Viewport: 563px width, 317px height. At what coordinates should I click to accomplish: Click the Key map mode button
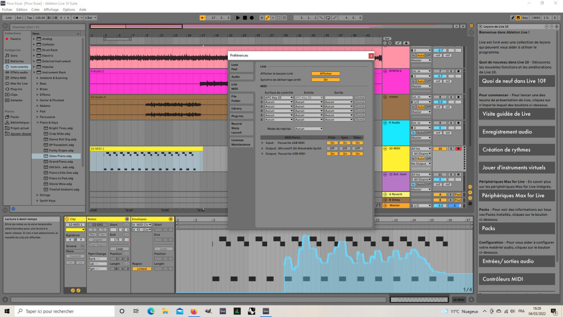click(x=525, y=18)
